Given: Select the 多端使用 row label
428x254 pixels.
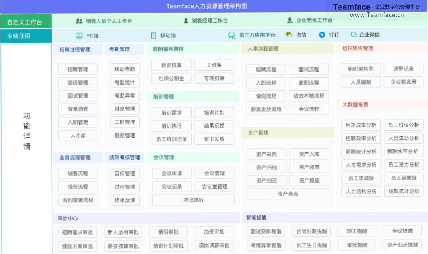Looking at the screenshot, I should click(x=26, y=36).
